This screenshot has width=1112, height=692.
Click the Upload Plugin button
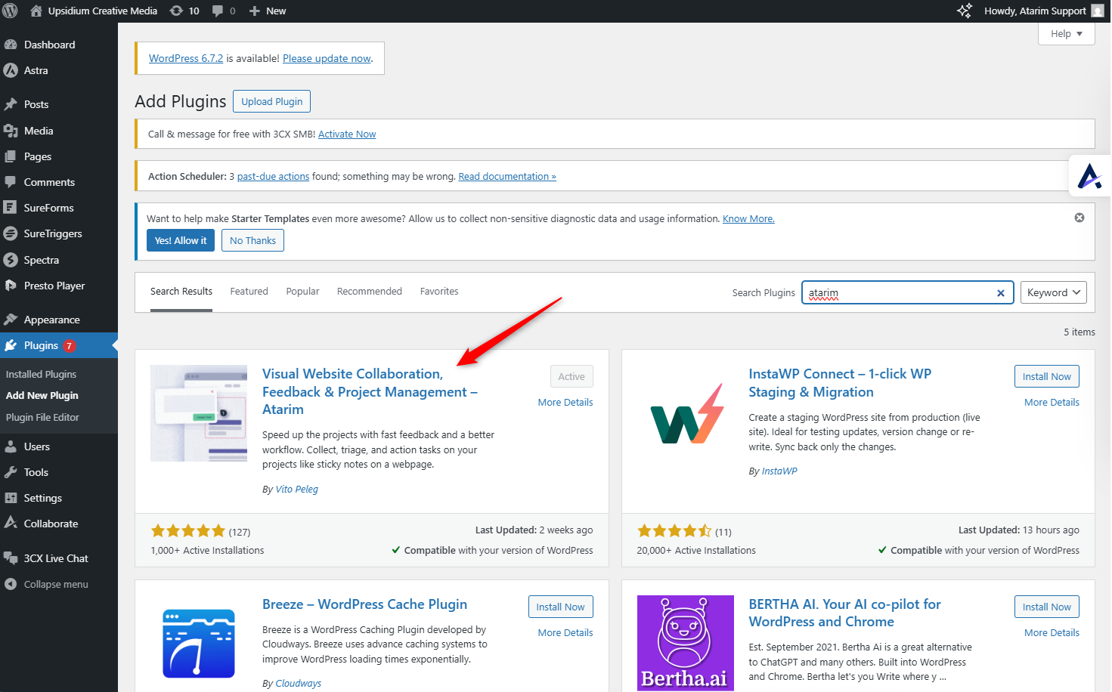(271, 101)
